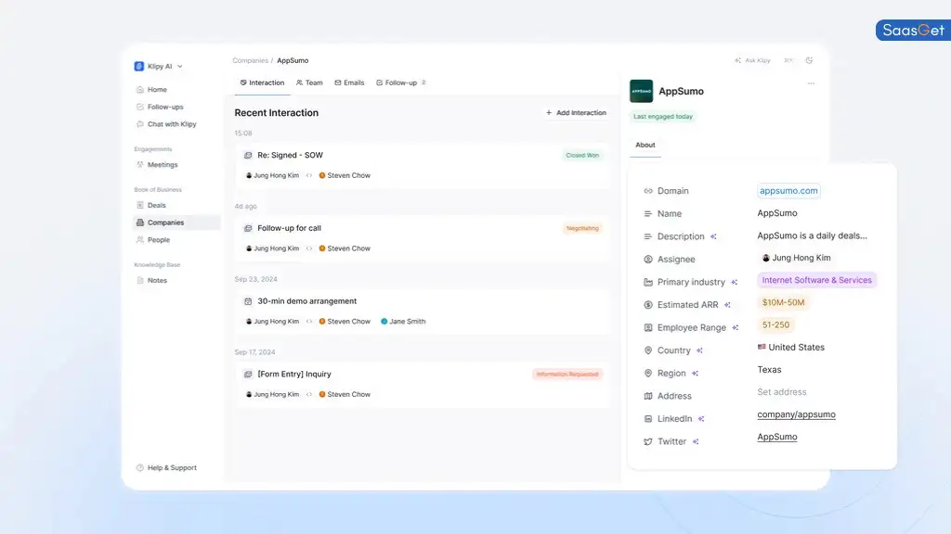Switch to the Interaction tab
This screenshot has width=951, height=534.
click(x=262, y=83)
